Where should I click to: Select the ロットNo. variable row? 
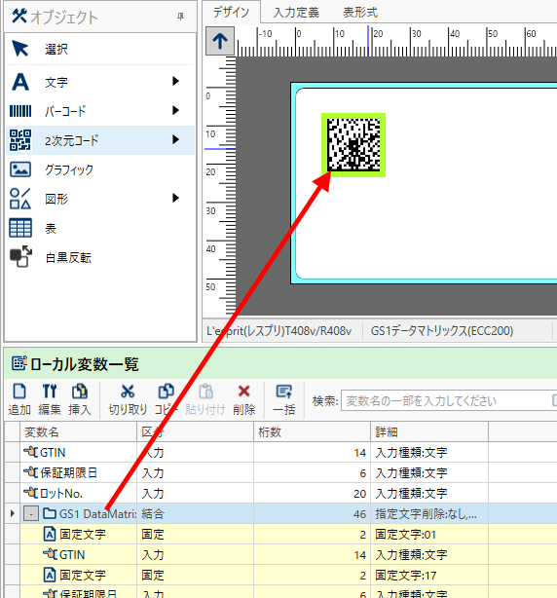coord(280,494)
